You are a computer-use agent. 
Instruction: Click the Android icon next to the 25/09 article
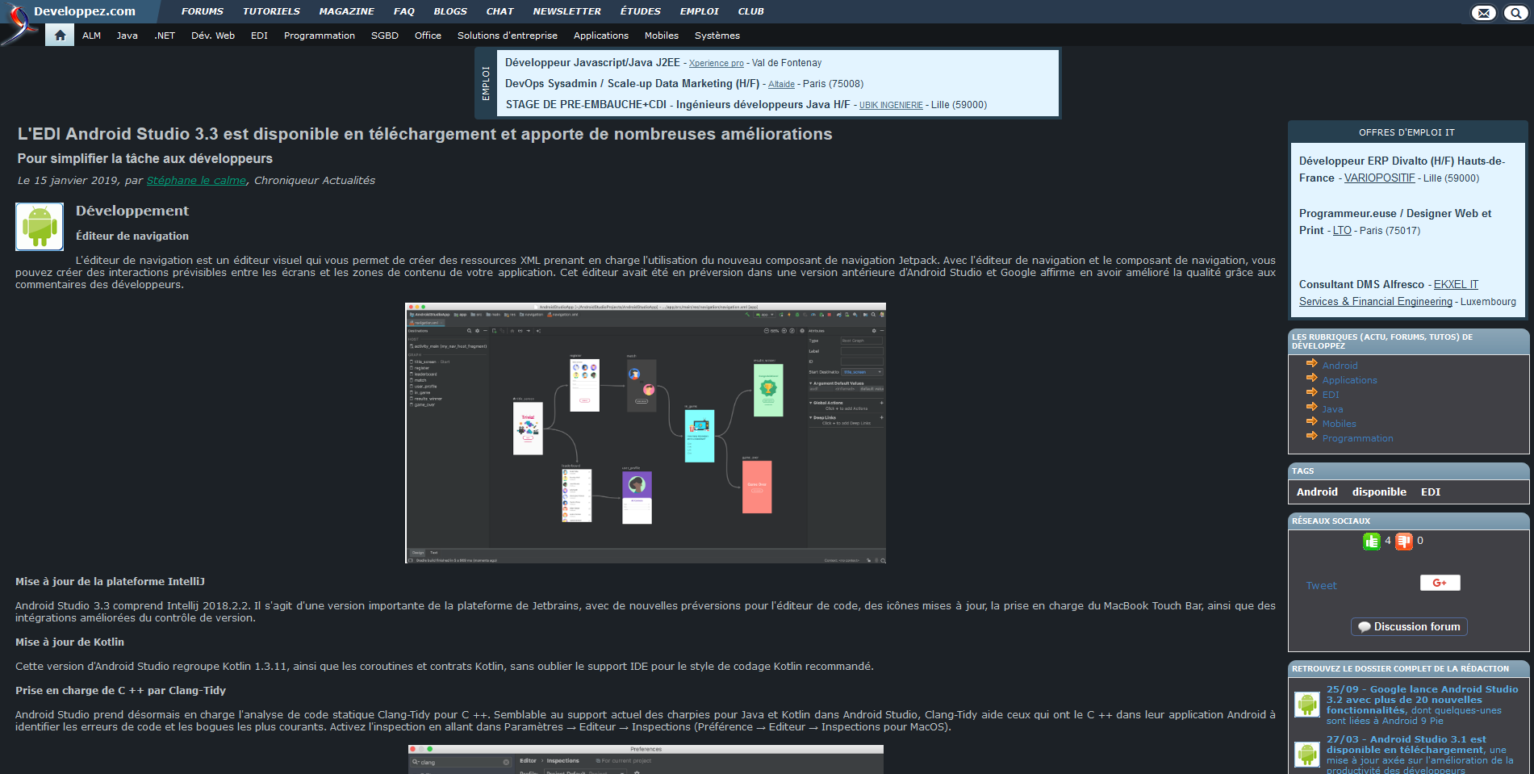tap(1306, 705)
